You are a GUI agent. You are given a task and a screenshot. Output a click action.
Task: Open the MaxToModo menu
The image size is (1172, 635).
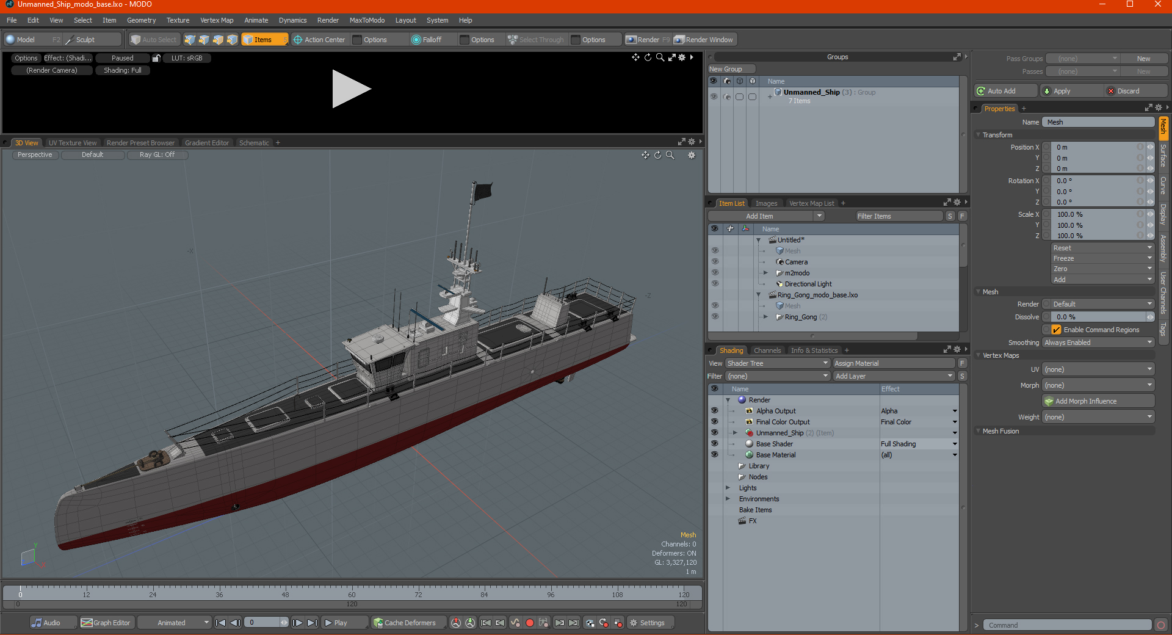[x=367, y=20]
